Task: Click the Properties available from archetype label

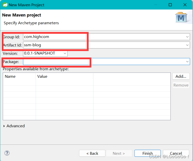Action: coord(36,69)
